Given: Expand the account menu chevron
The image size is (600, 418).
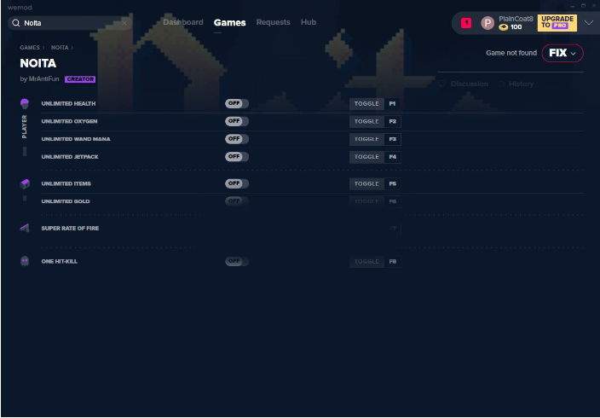Looking at the screenshot, I should (589, 23).
